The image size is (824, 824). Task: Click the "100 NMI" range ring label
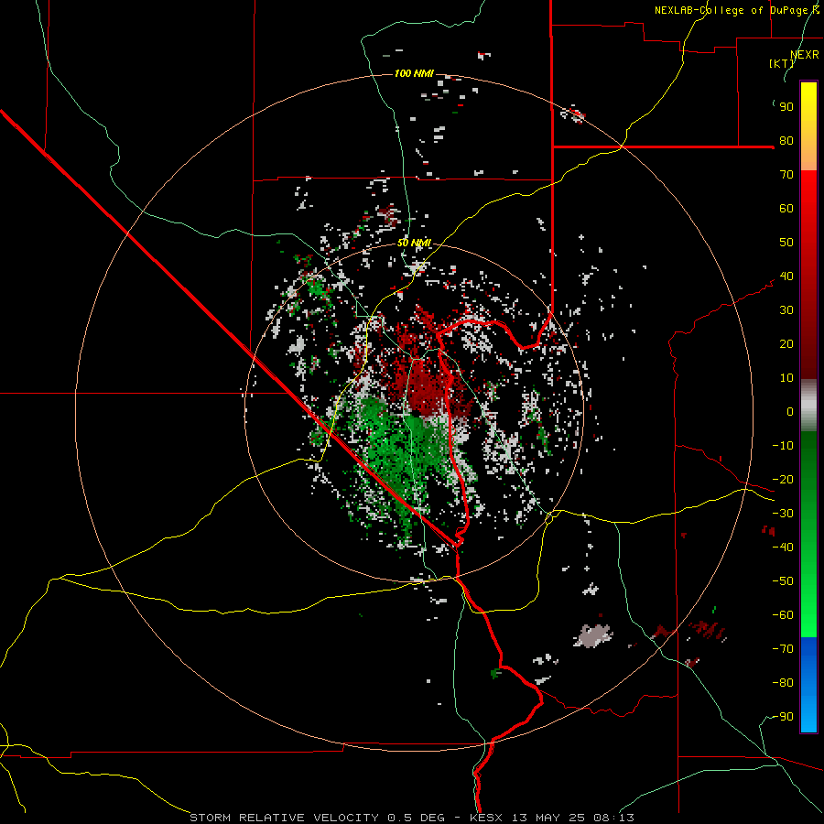pos(414,73)
